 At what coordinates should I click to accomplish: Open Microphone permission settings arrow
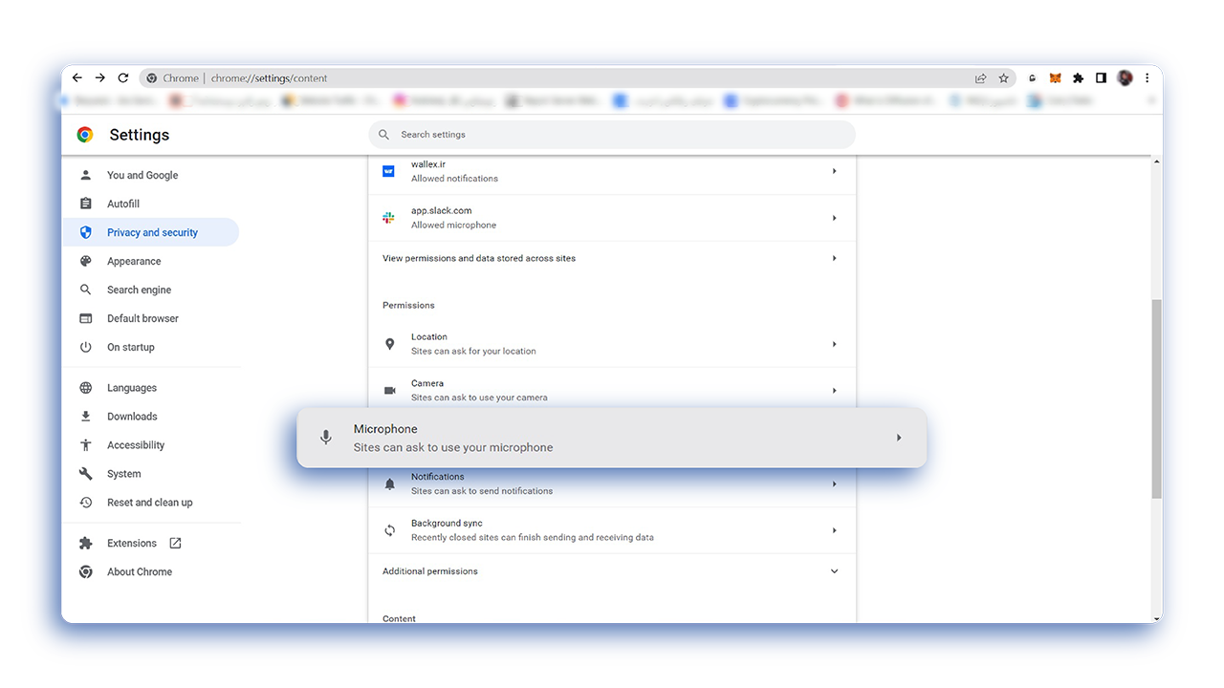click(x=899, y=438)
